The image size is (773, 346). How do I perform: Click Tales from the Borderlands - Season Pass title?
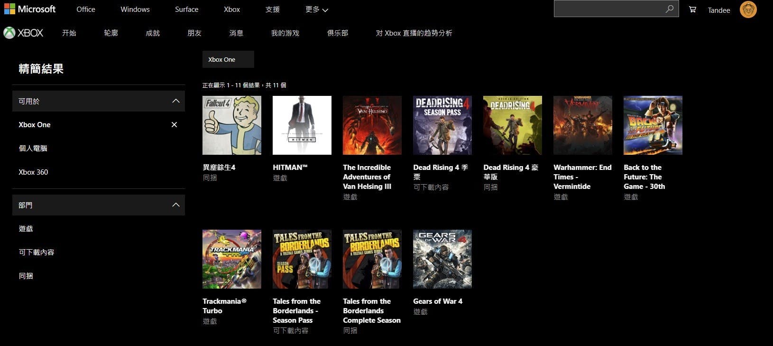(297, 310)
